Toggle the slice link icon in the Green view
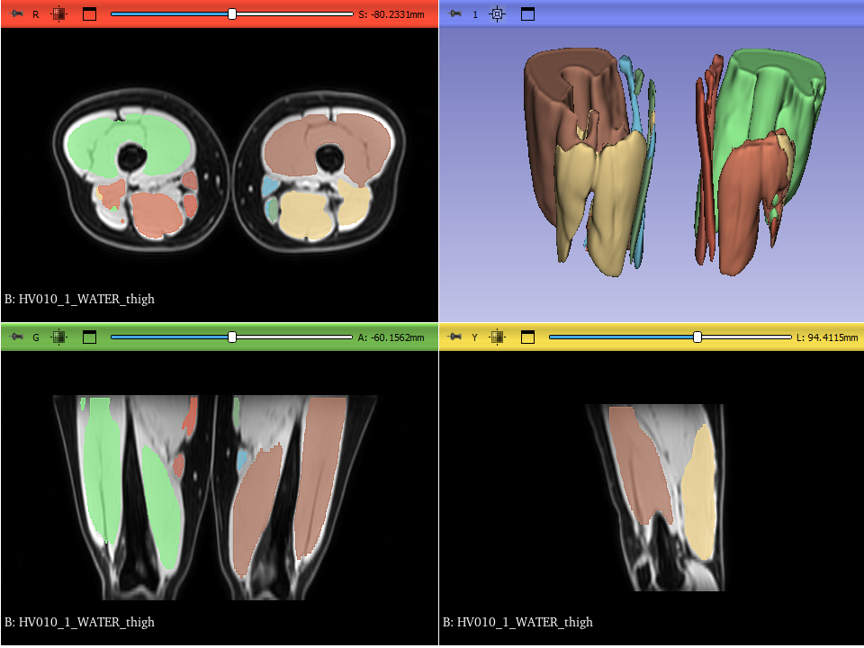This screenshot has height=648, width=864. click(59, 337)
